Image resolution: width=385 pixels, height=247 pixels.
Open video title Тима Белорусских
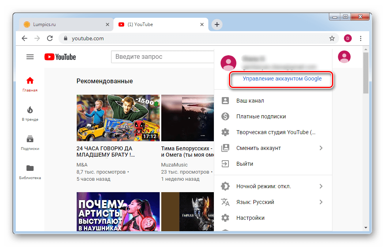(x=187, y=152)
